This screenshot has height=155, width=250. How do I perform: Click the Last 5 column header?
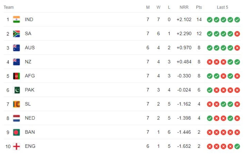tap(223, 7)
